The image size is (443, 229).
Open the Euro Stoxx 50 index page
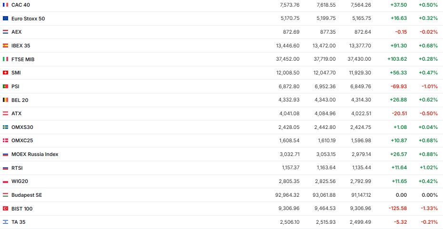point(28,18)
